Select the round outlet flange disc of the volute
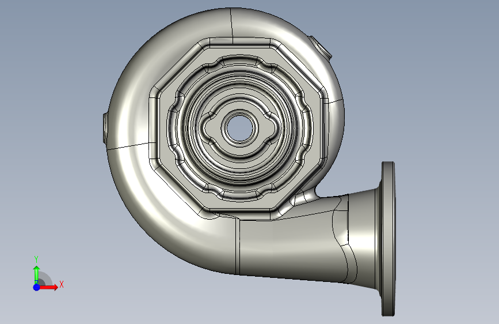Image resolution: width=499 pixels, height=324 pixels. point(388,239)
